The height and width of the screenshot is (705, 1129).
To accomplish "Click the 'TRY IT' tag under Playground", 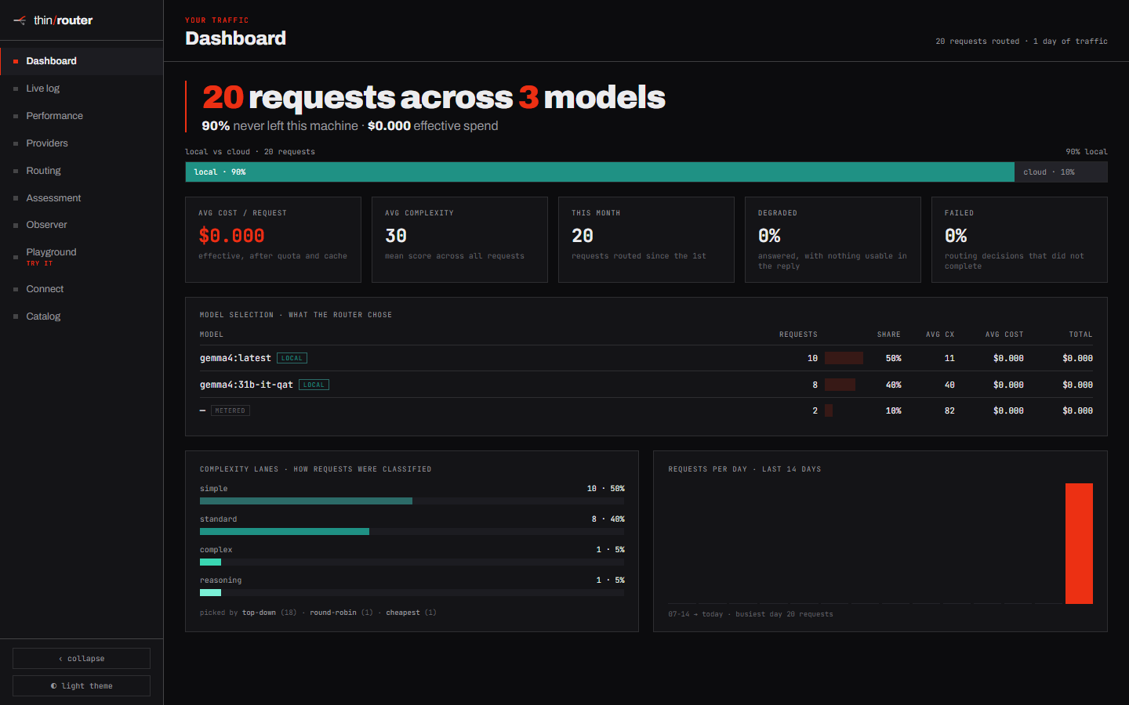I will [x=39, y=264].
